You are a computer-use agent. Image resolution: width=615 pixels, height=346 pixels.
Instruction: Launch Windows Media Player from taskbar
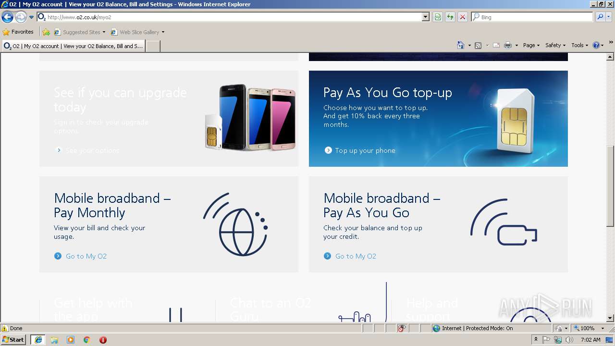[71, 340]
